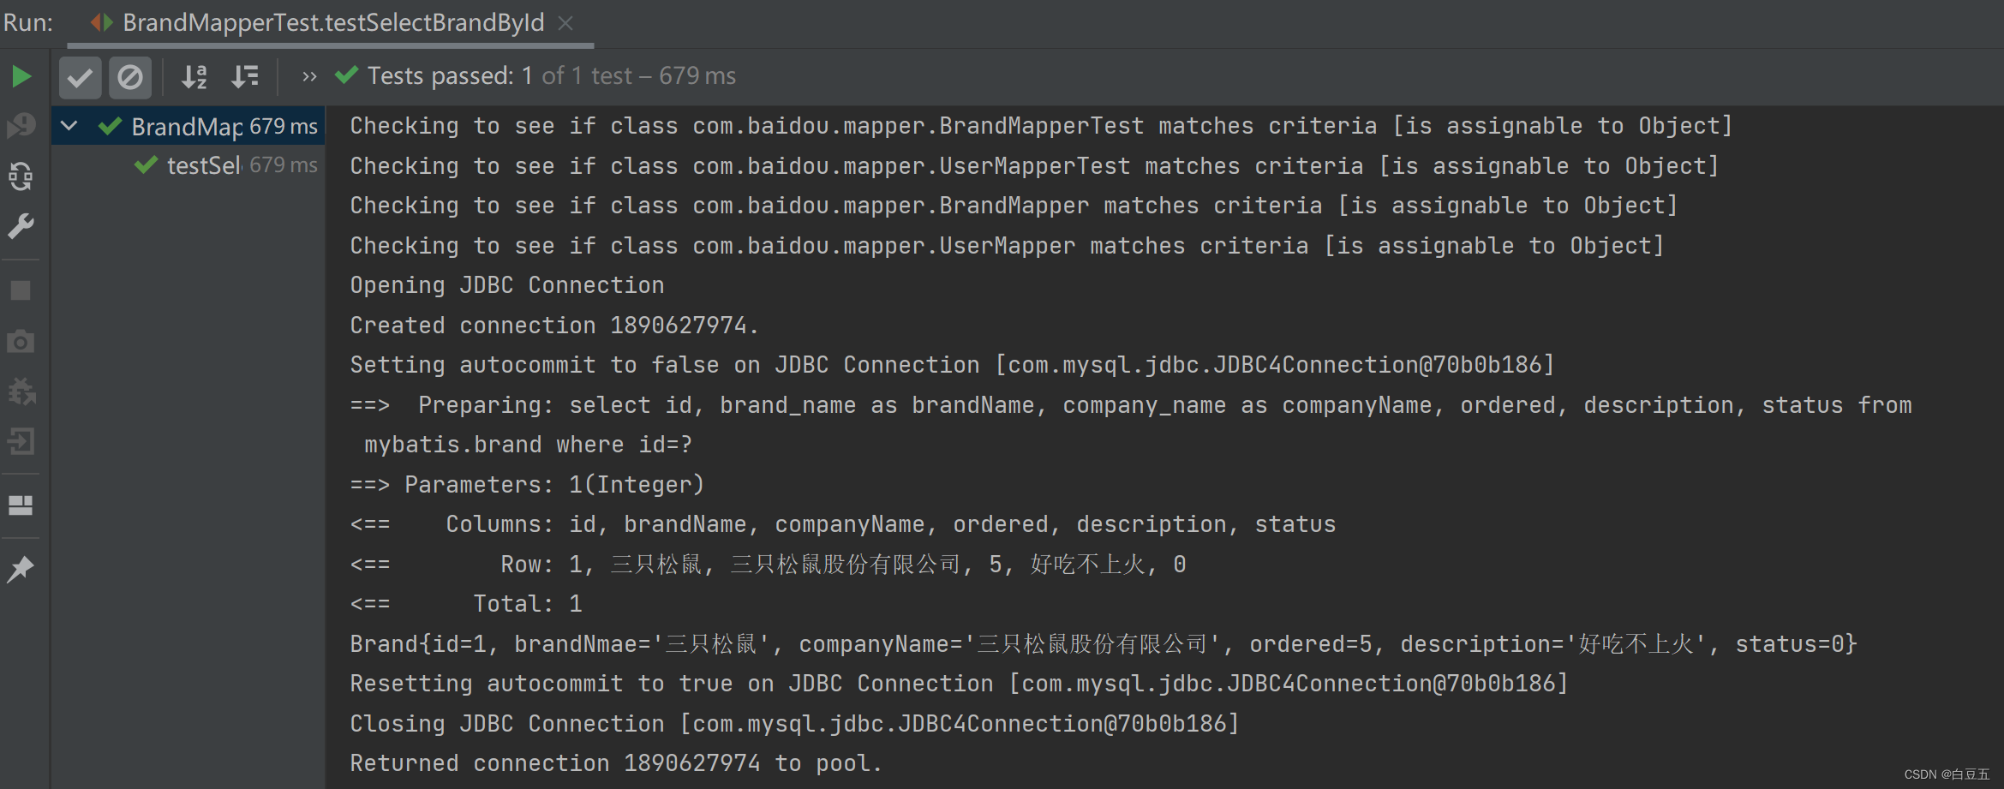This screenshot has width=2004, height=789.
Task: Open run configuration wrench icon
Action: 21,226
